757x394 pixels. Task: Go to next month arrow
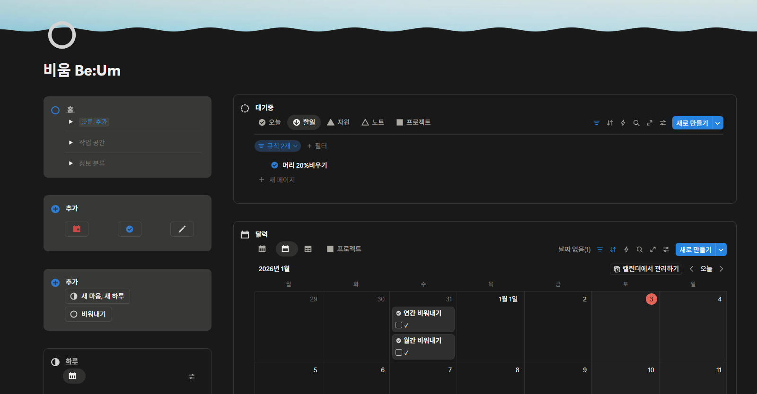click(721, 269)
